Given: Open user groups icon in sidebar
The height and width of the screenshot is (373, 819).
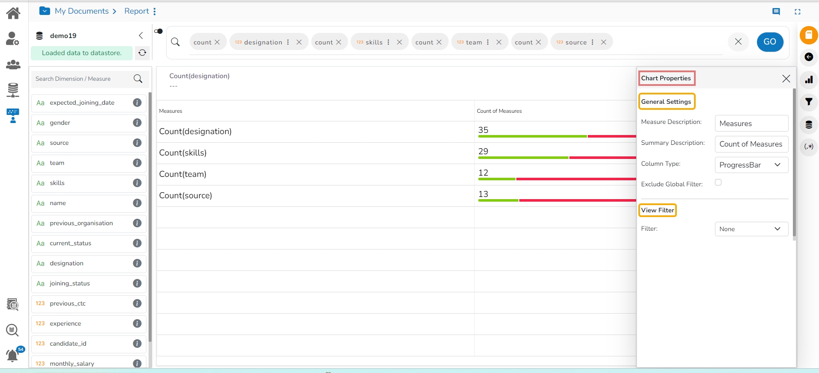Looking at the screenshot, I should click(x=13, y=65).
